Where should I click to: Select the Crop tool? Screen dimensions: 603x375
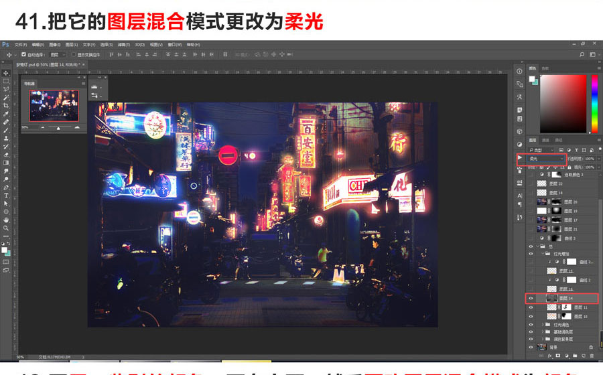click(x=6, y=106)
